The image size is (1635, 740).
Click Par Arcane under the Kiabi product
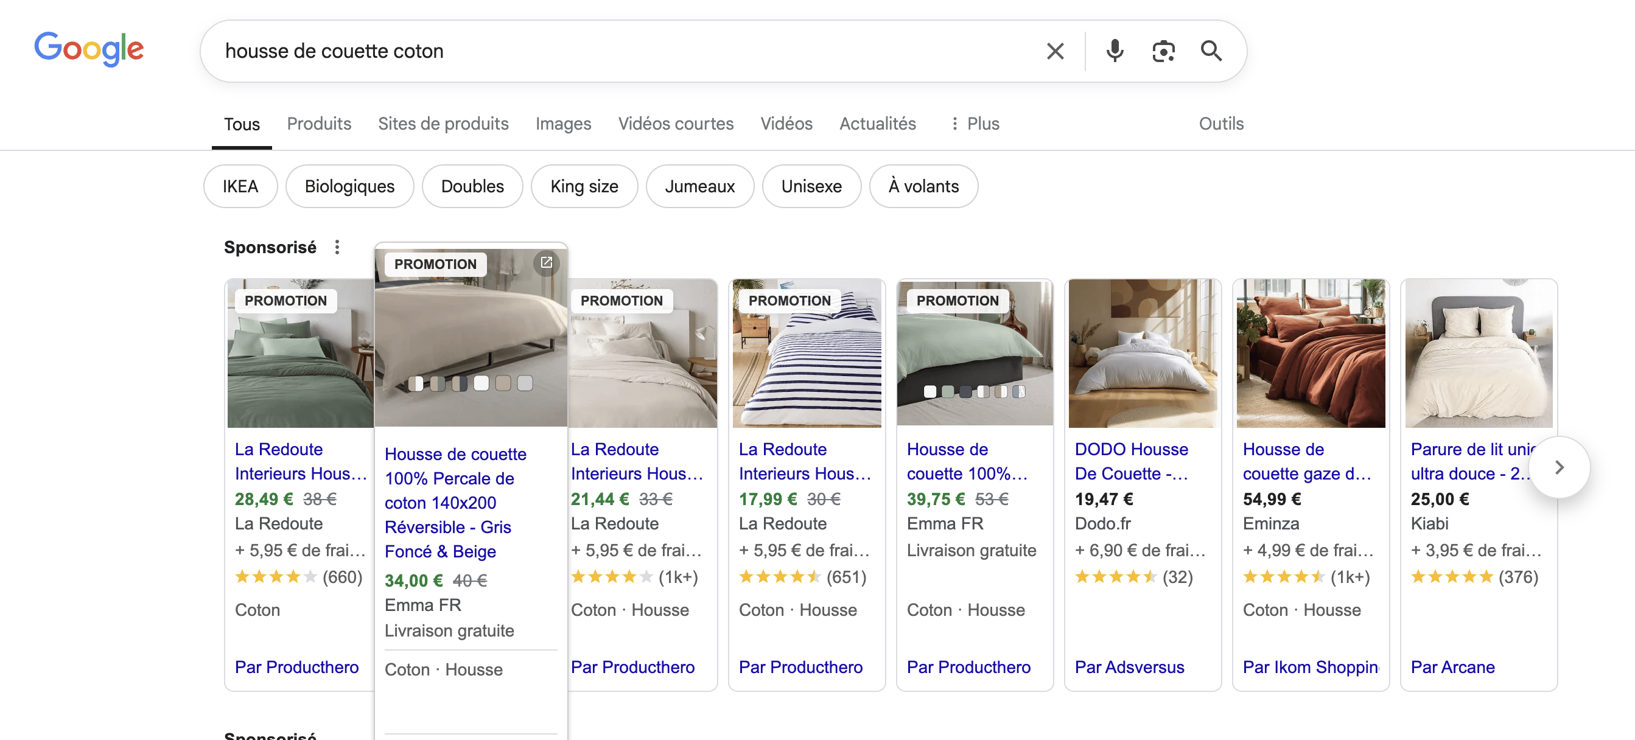pos(1452,667)
